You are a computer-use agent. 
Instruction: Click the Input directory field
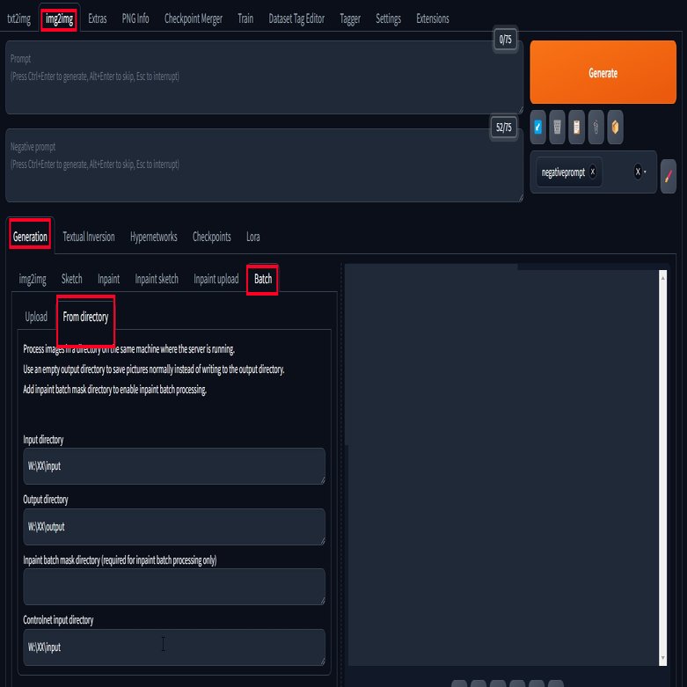point(174,465)
